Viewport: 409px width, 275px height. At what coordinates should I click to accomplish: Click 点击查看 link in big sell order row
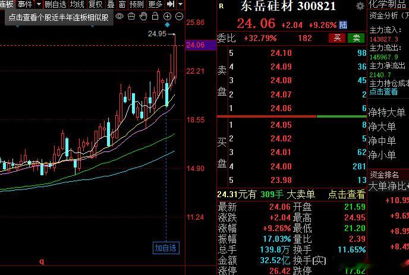[347, 194]
